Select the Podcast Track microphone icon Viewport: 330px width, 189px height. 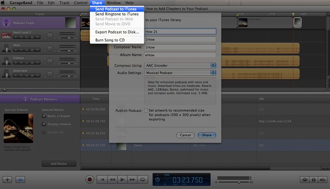(x=6, y=23)
